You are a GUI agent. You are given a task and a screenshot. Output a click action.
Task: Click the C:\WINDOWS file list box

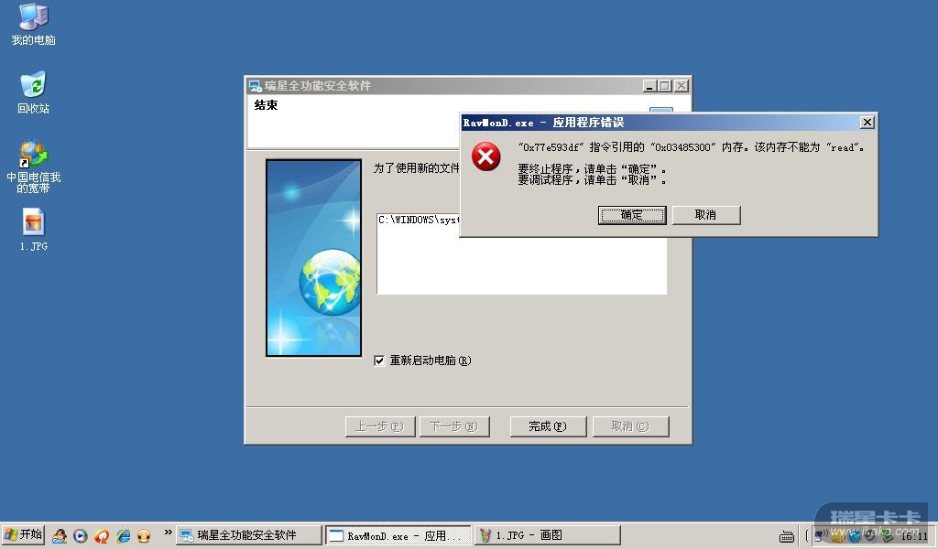521,253
